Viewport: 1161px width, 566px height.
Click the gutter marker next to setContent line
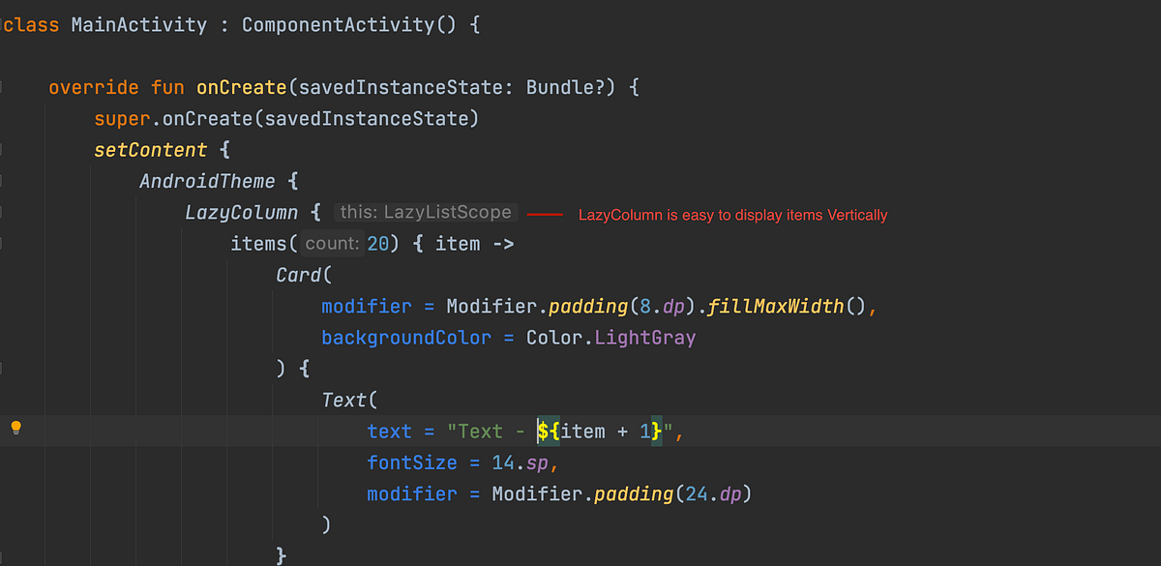point(4,149)
